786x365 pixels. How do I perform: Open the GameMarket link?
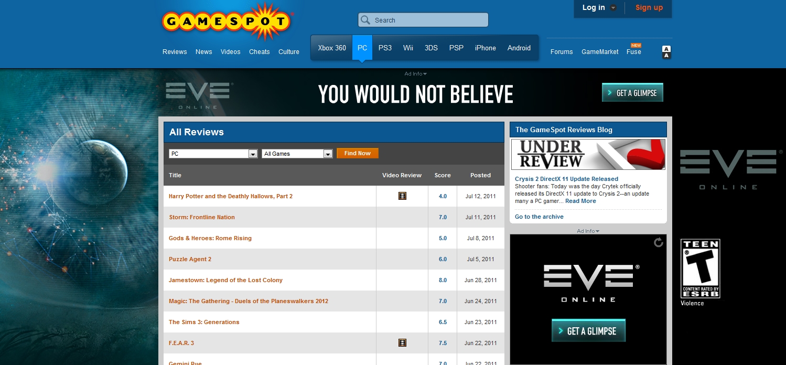click(600, 52)
